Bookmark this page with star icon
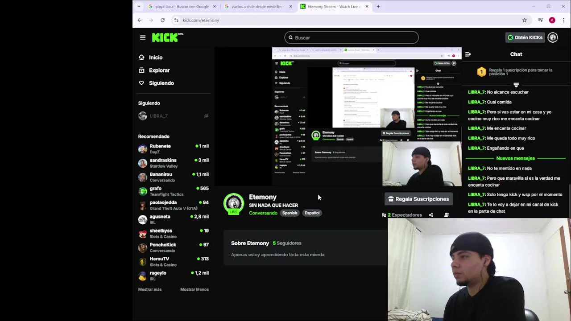This screenshot has height=321, width=571. [525, 20]
